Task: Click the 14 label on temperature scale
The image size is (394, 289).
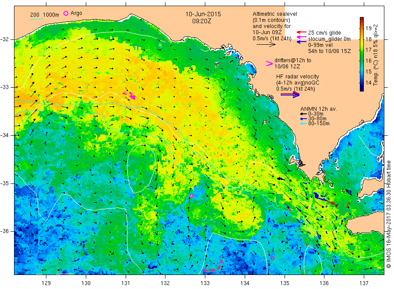Action: pos(368,82)
